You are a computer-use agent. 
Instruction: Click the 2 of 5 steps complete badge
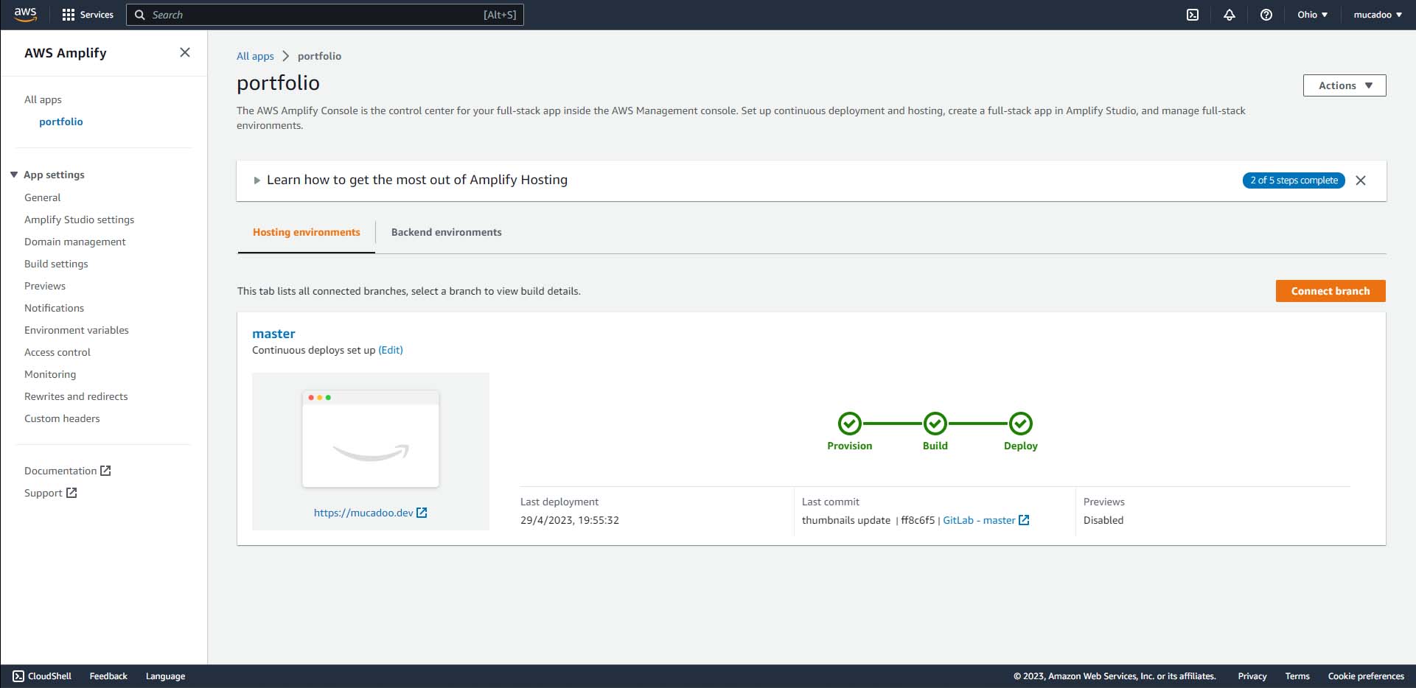pos(1294,180)
